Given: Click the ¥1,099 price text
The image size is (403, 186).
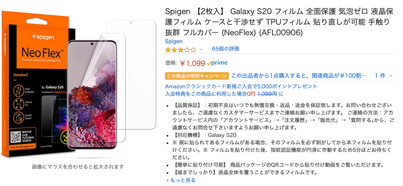Looking at the screenshot, I should click(192, 63).
